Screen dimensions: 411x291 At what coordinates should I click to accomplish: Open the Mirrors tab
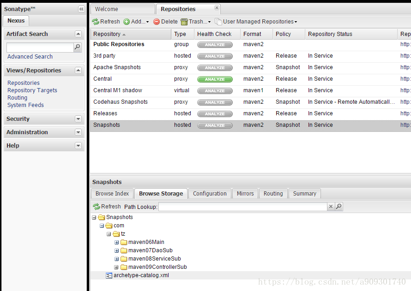click(x=245, y=194)
